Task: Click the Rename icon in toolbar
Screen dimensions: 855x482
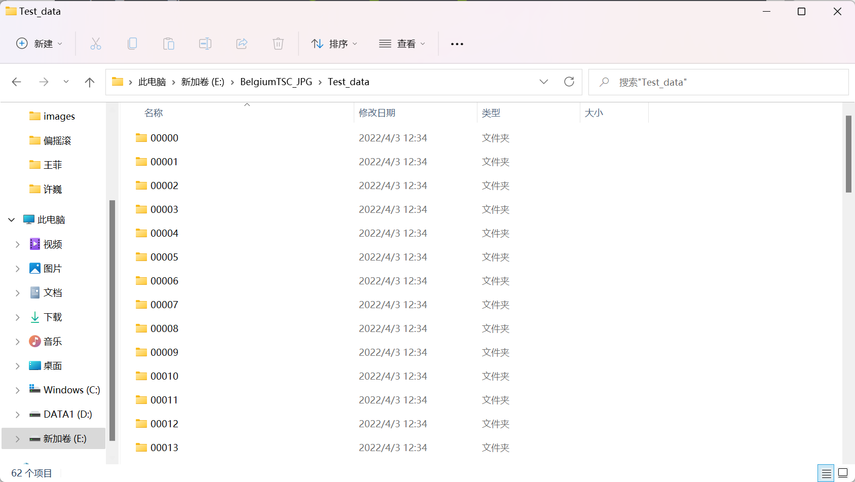Action: pos(205,44)
